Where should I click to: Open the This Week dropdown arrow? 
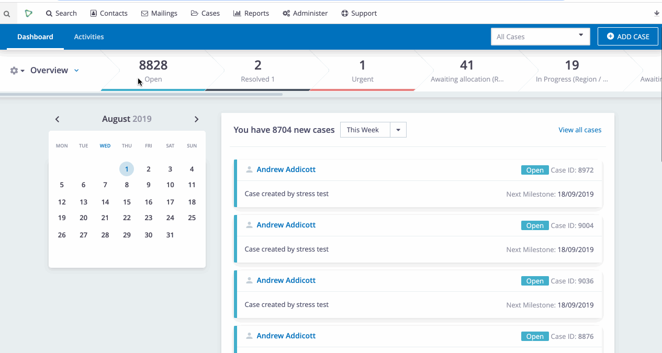tap(398, 130)
